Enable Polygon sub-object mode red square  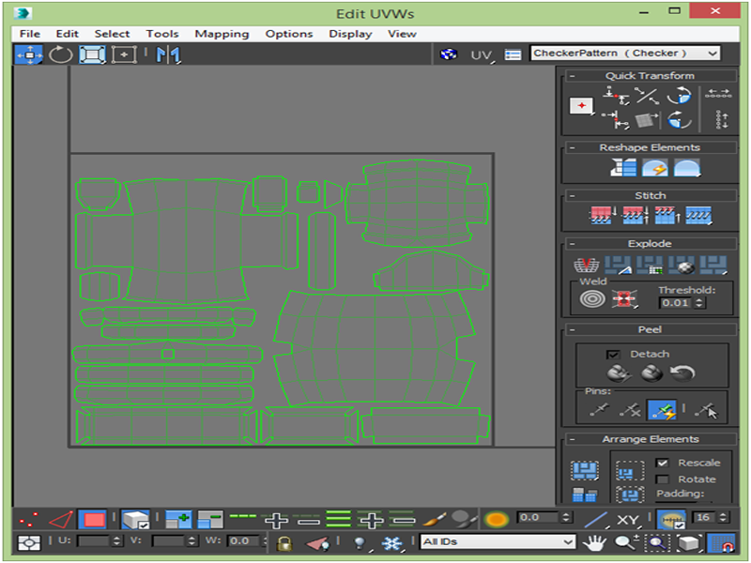click(93, 520)
